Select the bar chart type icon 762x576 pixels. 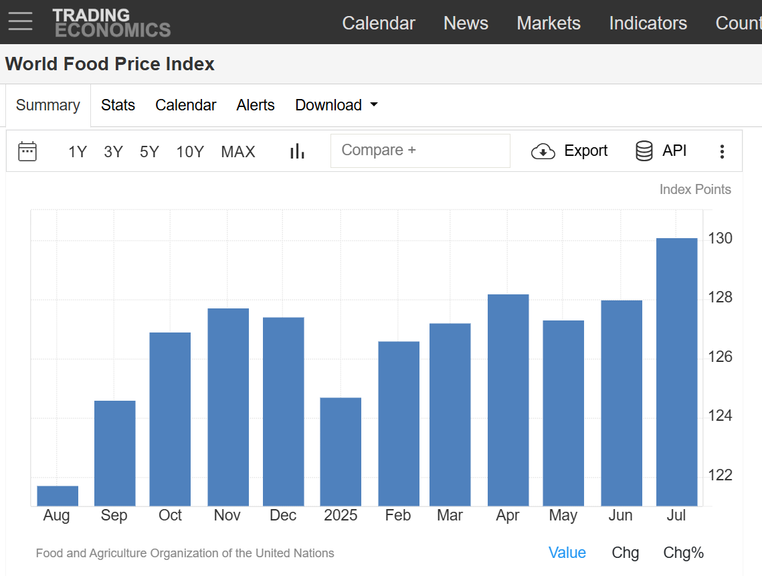tap(296, 151)
